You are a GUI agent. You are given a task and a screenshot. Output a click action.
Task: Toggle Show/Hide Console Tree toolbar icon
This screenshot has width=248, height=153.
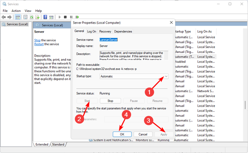point(17,17)
